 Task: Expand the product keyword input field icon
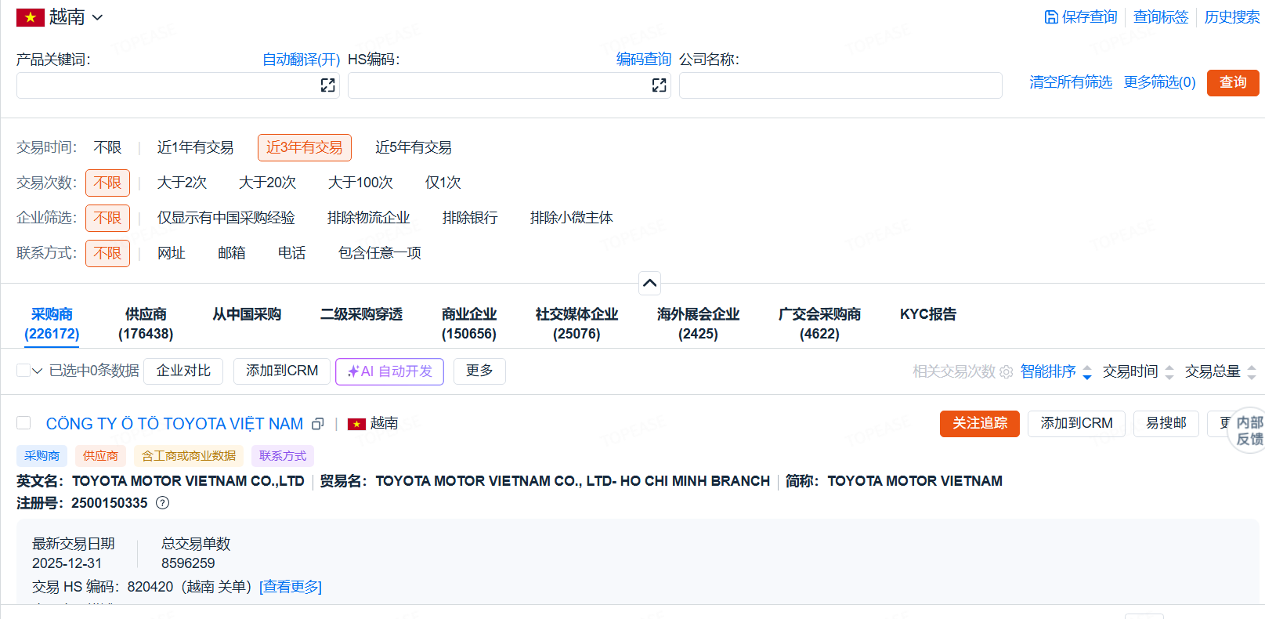point(327,85)
